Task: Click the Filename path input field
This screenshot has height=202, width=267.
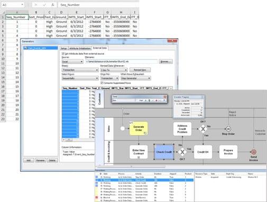Action: pyautogui.click(x=121, y=62)
